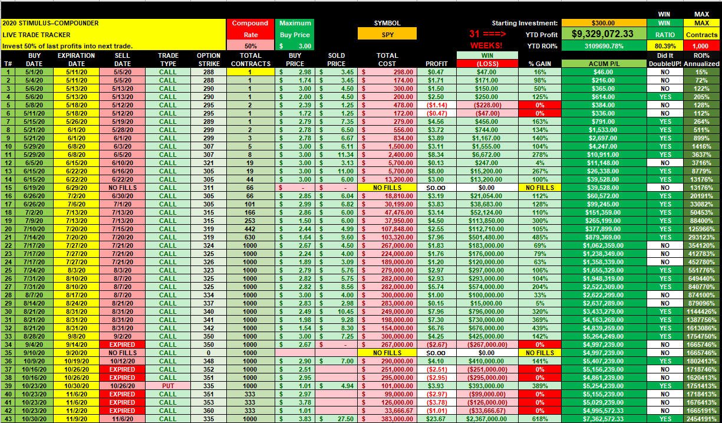
Task: Select the PUT trade type cell
Action: 167,385
